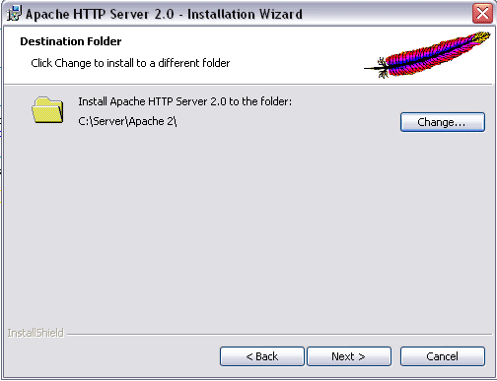The width and height of the screenshot is (497, 381).
Task: Return to previous step via < Back
Action: coord(262,356)
